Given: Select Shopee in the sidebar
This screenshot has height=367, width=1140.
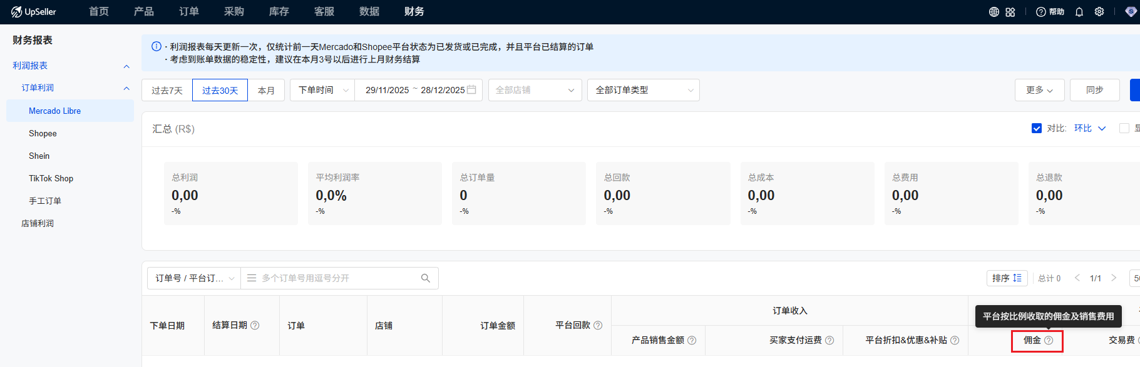Looking at the screenshot, I should [x=43, y=133].
